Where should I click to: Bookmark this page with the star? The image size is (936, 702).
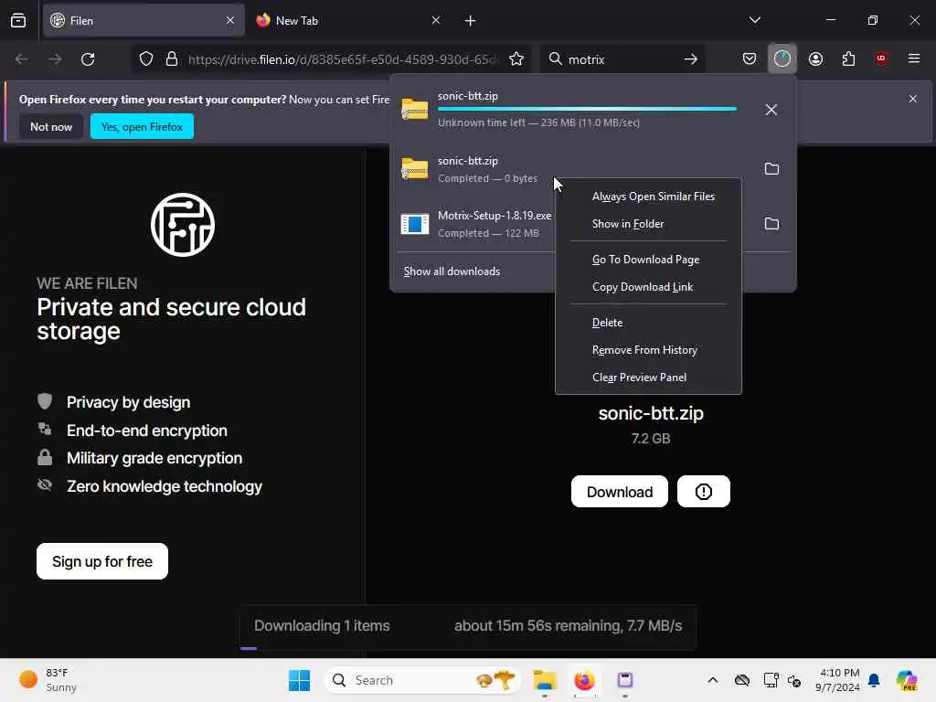point(516,59)
